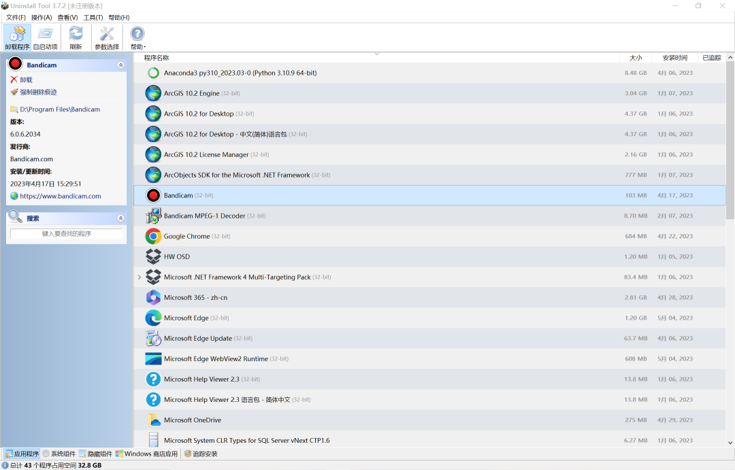Select ArcGIS 10.2 for Desktop 中文语言包 icon
This screenshot has width=735, height=470.
coord(153,134)
